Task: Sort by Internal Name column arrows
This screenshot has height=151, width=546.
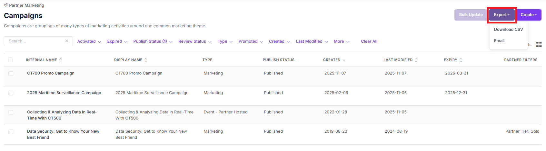Action: coord(60,60)
